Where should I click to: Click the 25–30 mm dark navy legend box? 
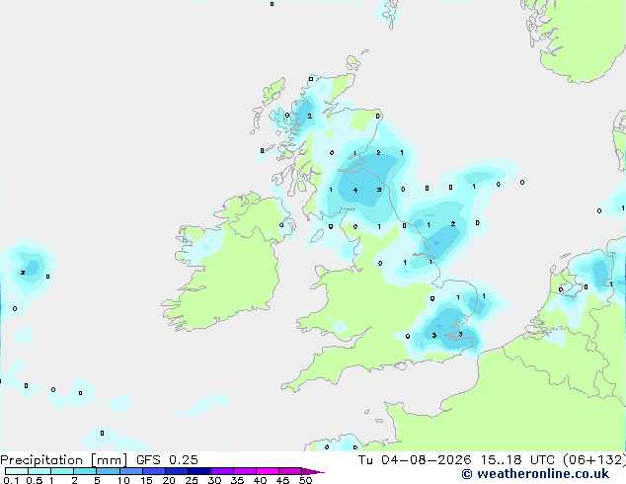[x=198, y=471]
